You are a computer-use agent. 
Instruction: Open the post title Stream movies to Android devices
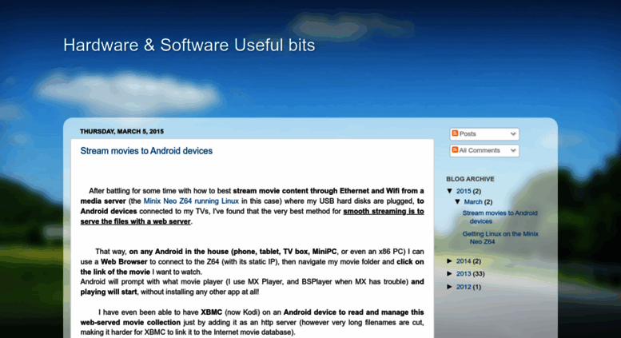(146, 151)
